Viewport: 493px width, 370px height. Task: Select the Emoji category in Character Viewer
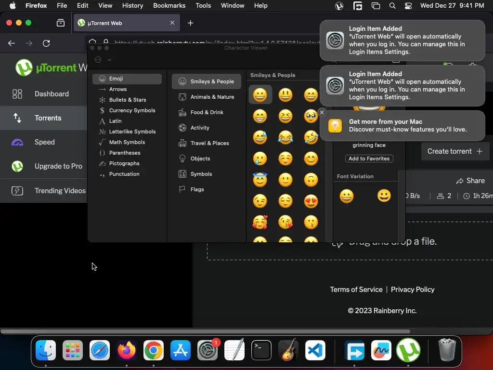click(x=127, y=79)
